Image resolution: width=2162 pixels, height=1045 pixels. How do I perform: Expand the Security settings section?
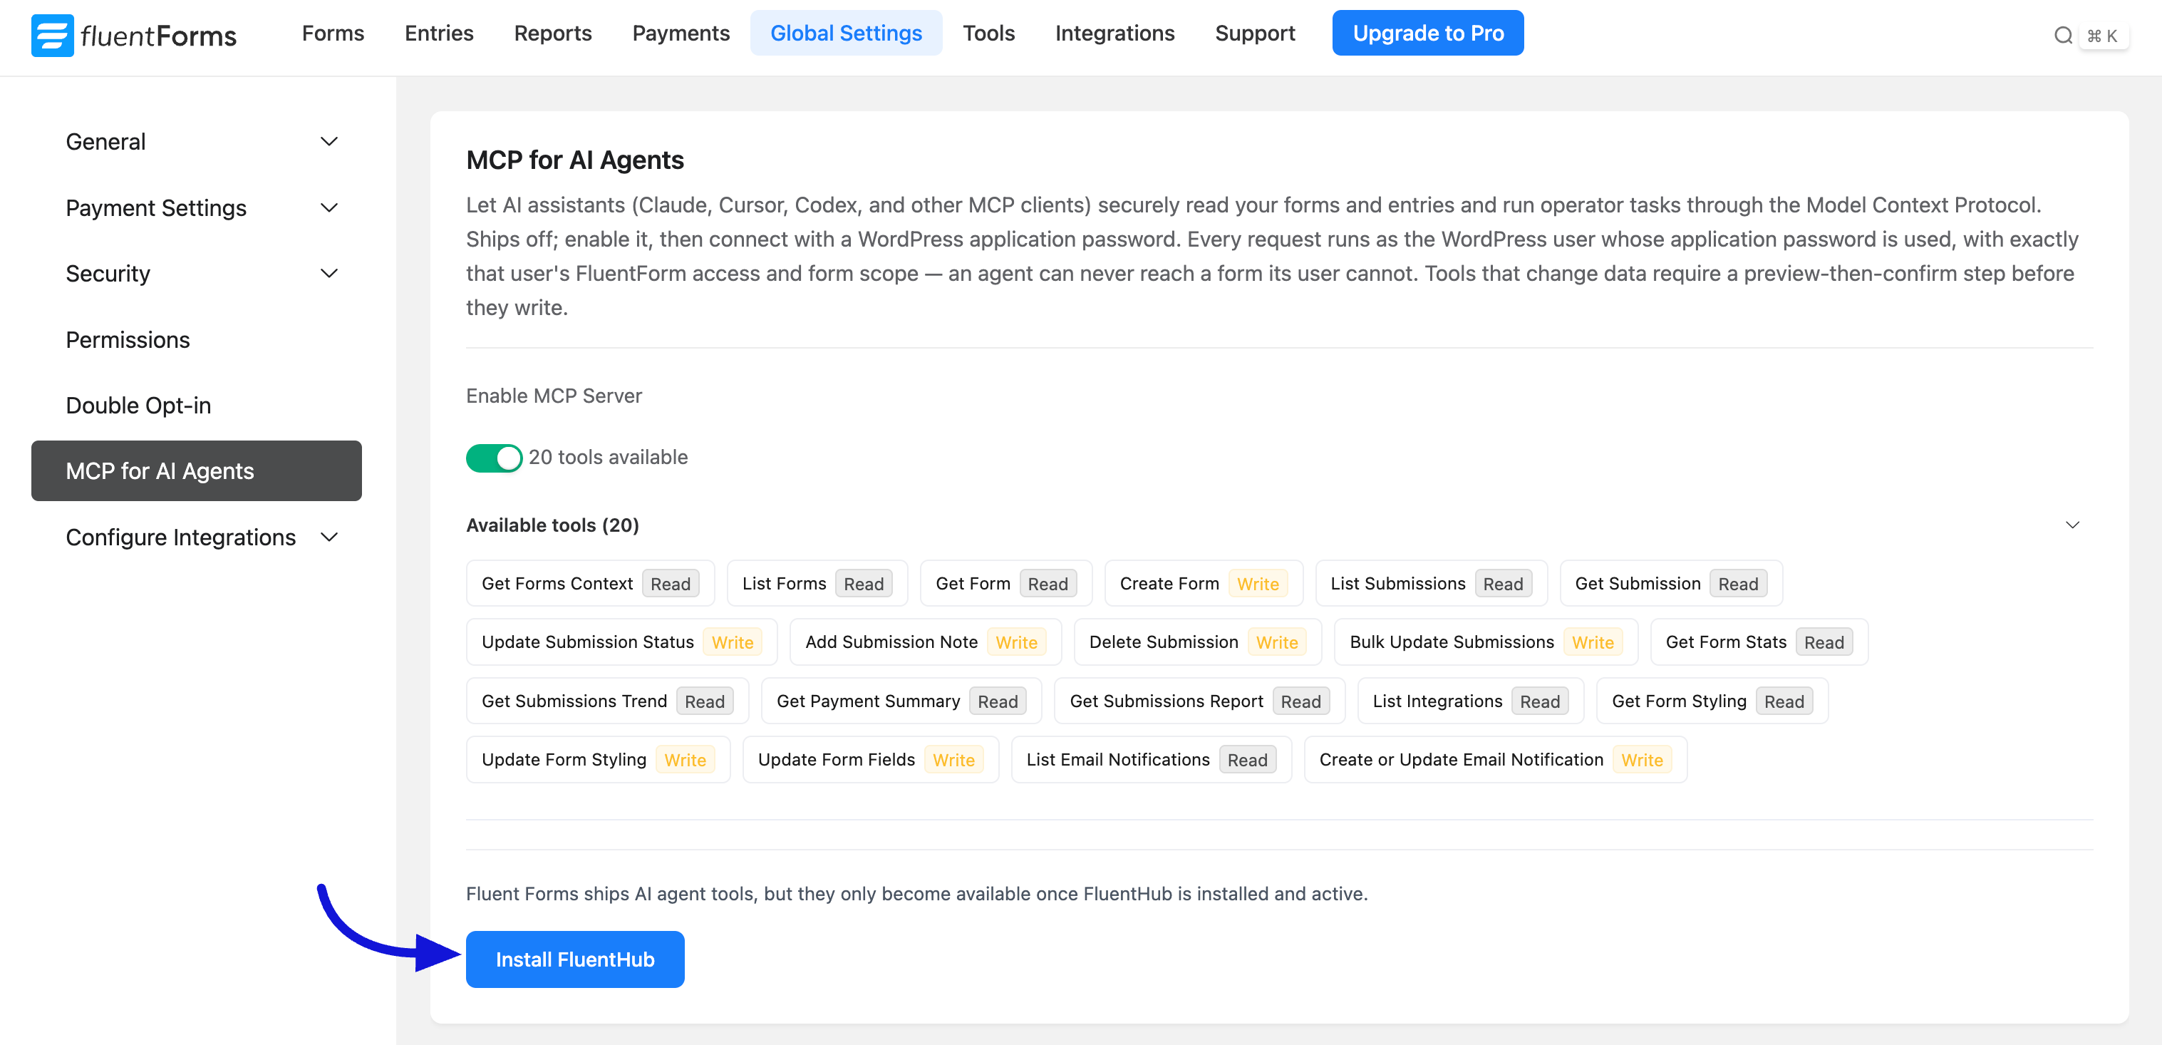click(202, 274)
